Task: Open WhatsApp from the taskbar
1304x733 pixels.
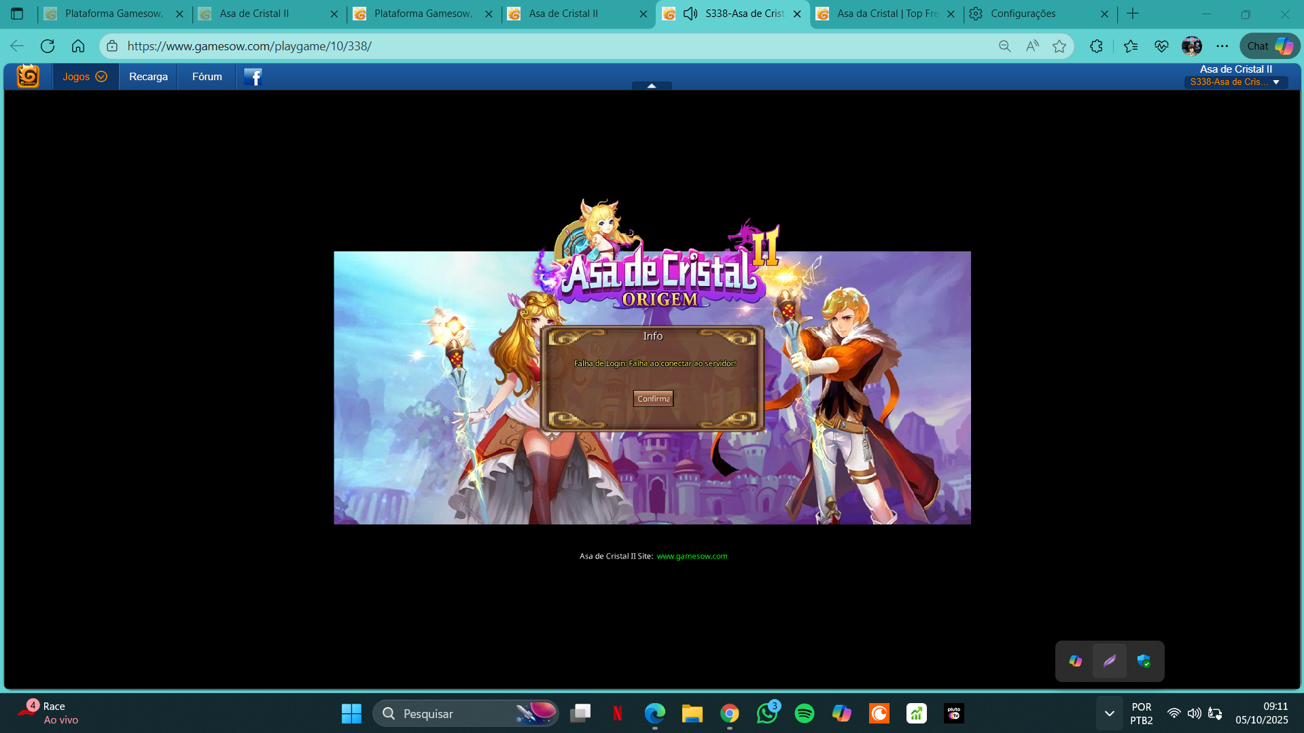Action: (766, 713)
